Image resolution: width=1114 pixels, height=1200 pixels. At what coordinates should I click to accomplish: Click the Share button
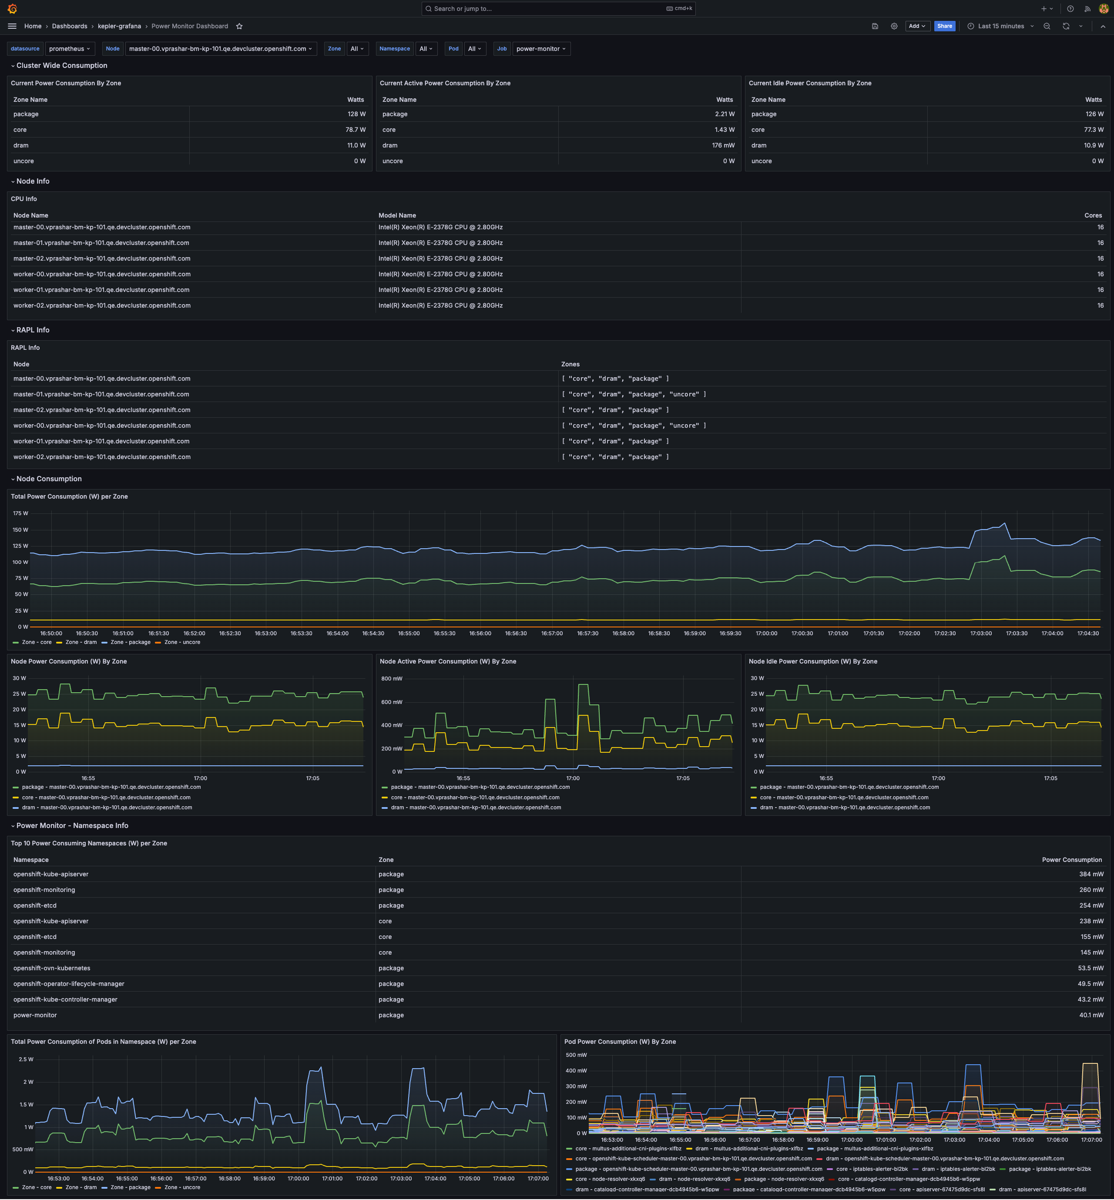click(x=945, y=26)
